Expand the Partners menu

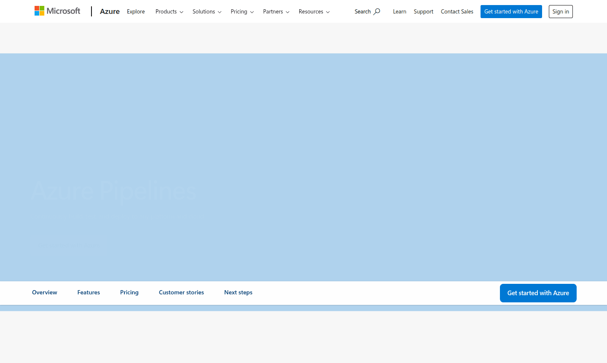coord(276,12)
